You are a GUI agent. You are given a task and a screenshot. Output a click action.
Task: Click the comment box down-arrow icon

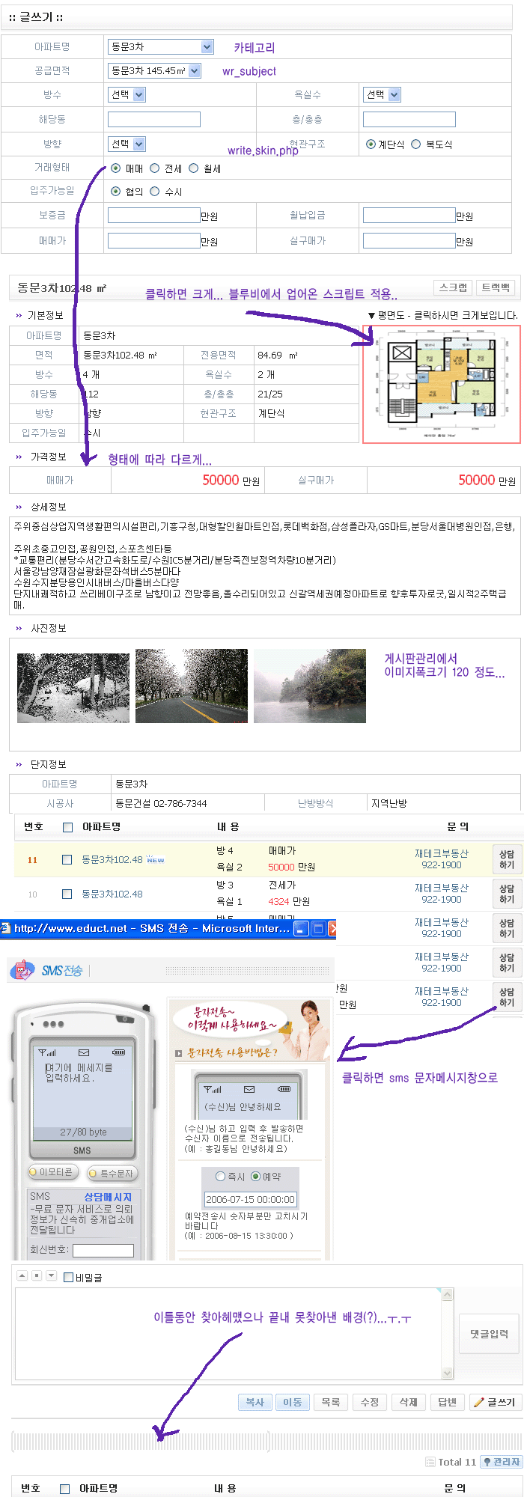(x=51, y=1275)
